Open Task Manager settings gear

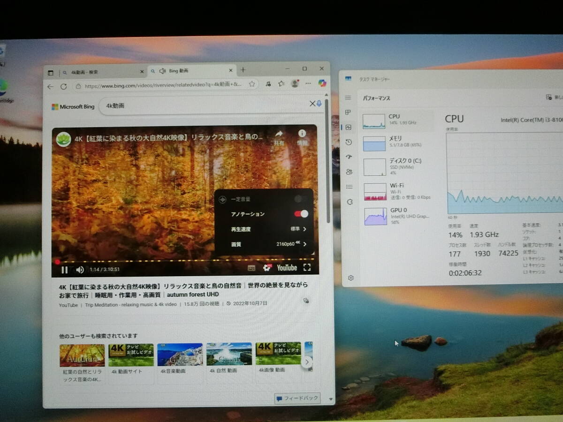click(x=351, y=278)
